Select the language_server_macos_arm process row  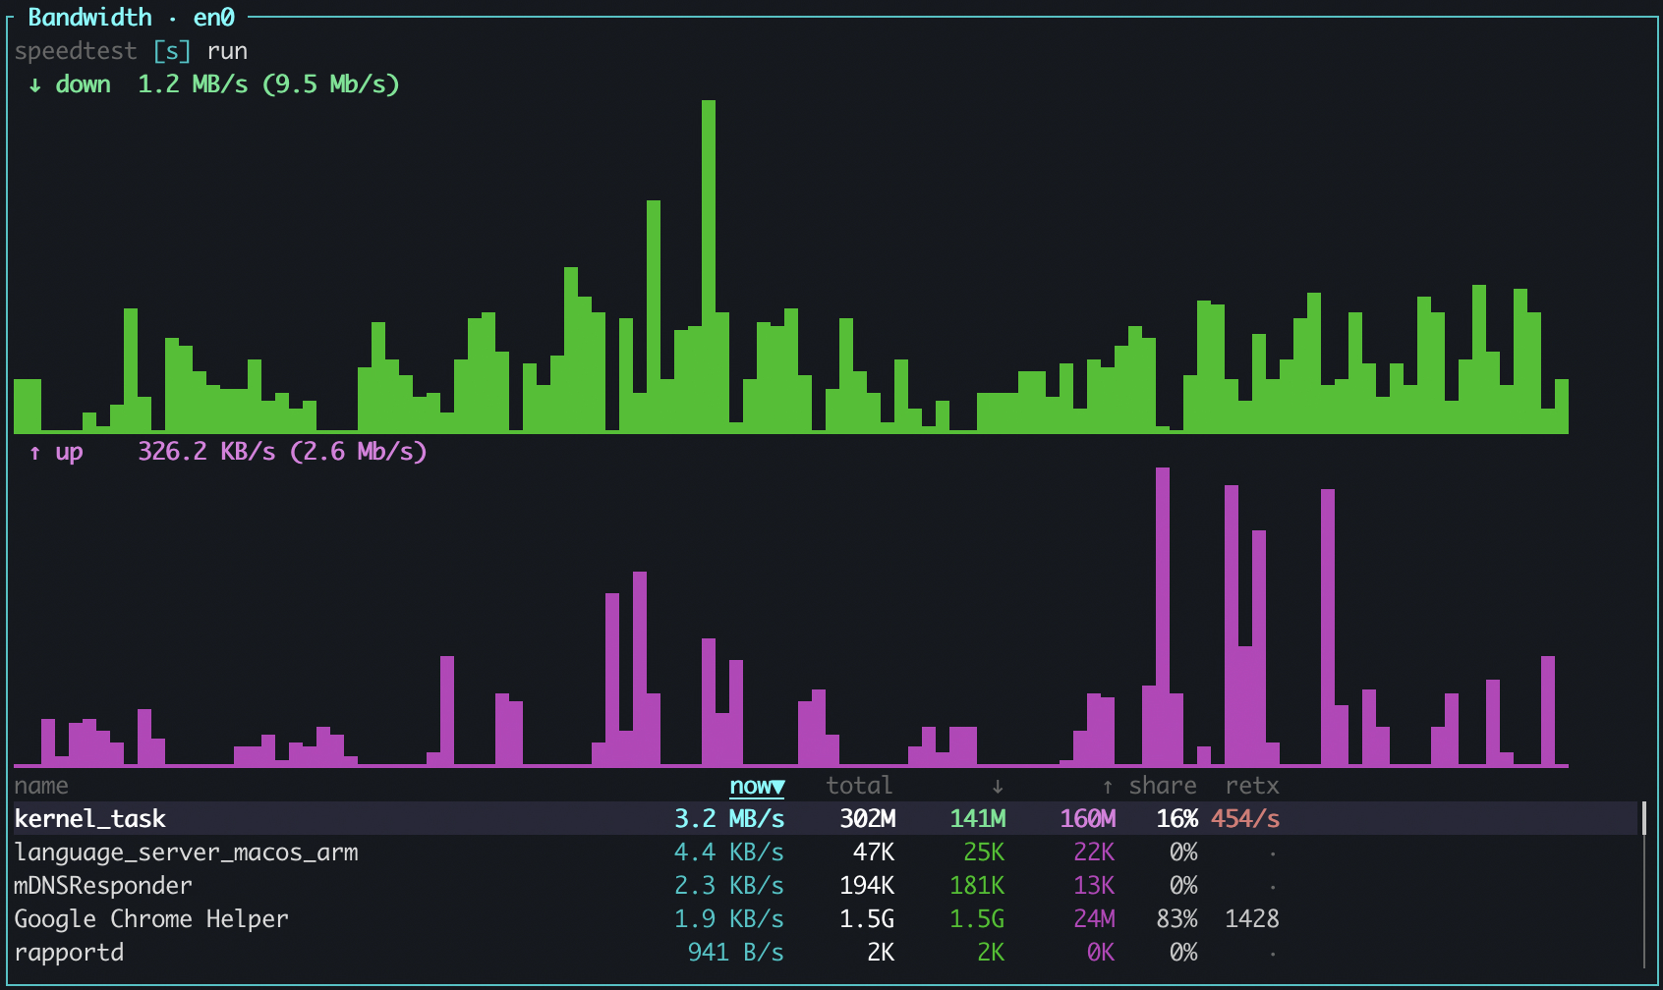[x=826, y=852]
